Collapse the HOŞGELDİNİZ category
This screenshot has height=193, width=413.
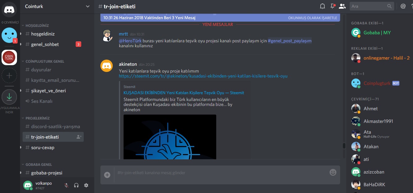tap(37, 25)
